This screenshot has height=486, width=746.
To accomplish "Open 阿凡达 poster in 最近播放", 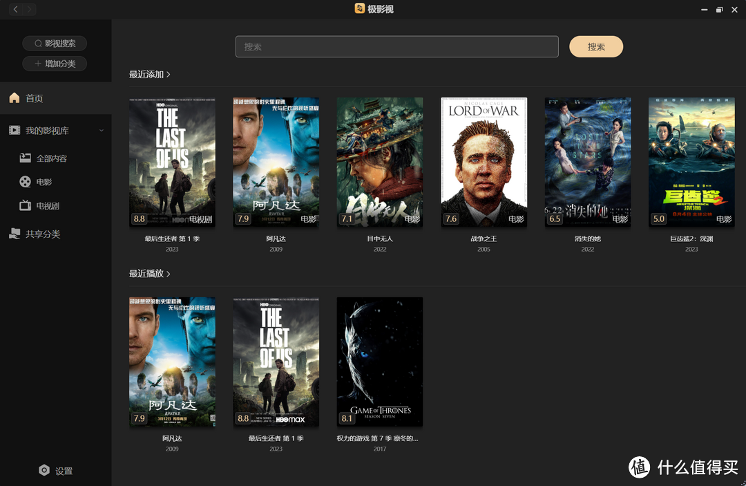I will tap(172, 362).
